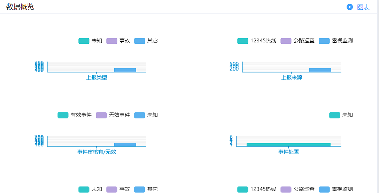Screen dimensions: 379x193
Task: Click the 上报类型 axis label
Action: [x=97, y=78]
